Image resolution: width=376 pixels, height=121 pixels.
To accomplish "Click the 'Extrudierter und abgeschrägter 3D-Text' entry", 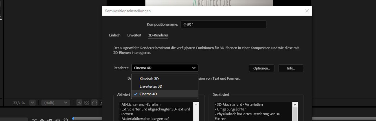I will pyautogui.click(x=155, y=109).
